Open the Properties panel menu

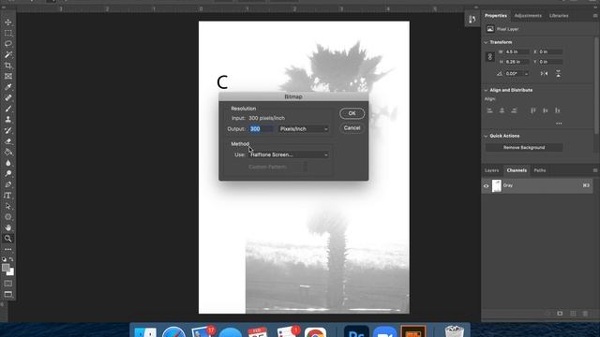[595, 16]
